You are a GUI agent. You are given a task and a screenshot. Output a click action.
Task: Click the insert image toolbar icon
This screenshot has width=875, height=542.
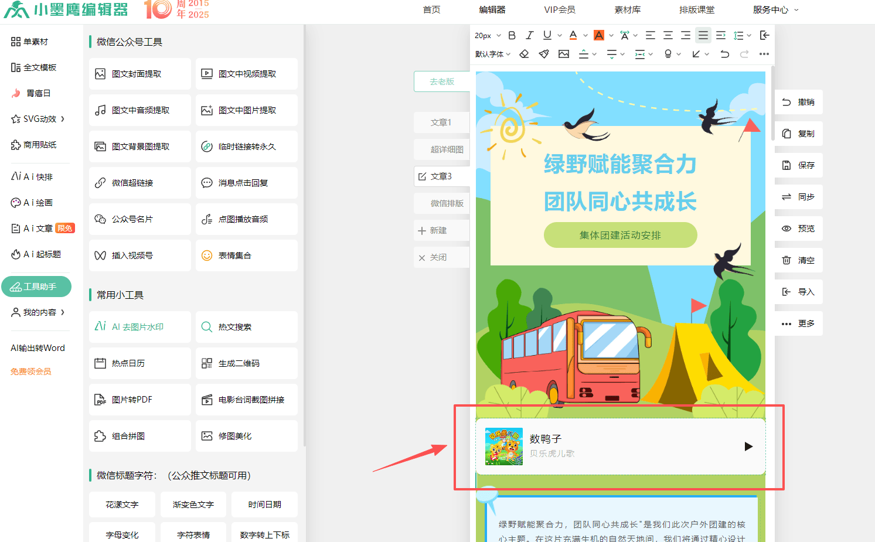[x=564, y=54]
